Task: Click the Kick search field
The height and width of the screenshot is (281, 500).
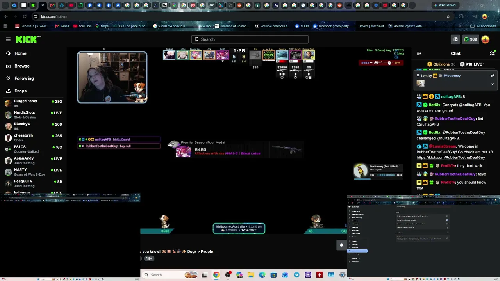Action: [250, 39]
